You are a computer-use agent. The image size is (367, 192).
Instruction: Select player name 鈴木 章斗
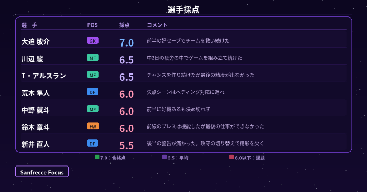click(x=35, y=127)
